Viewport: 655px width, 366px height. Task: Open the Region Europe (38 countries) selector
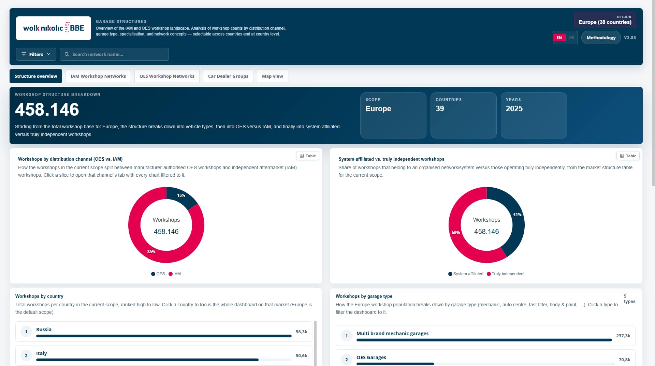tap(605, 20)
